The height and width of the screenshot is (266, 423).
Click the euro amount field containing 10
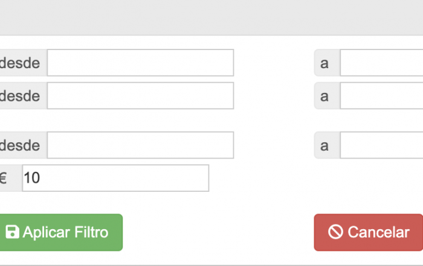pyautogui.click(x=115, y=179)
